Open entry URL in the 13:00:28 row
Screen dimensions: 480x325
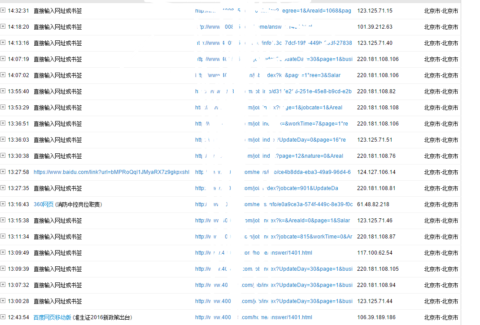(x=274, y=301)
